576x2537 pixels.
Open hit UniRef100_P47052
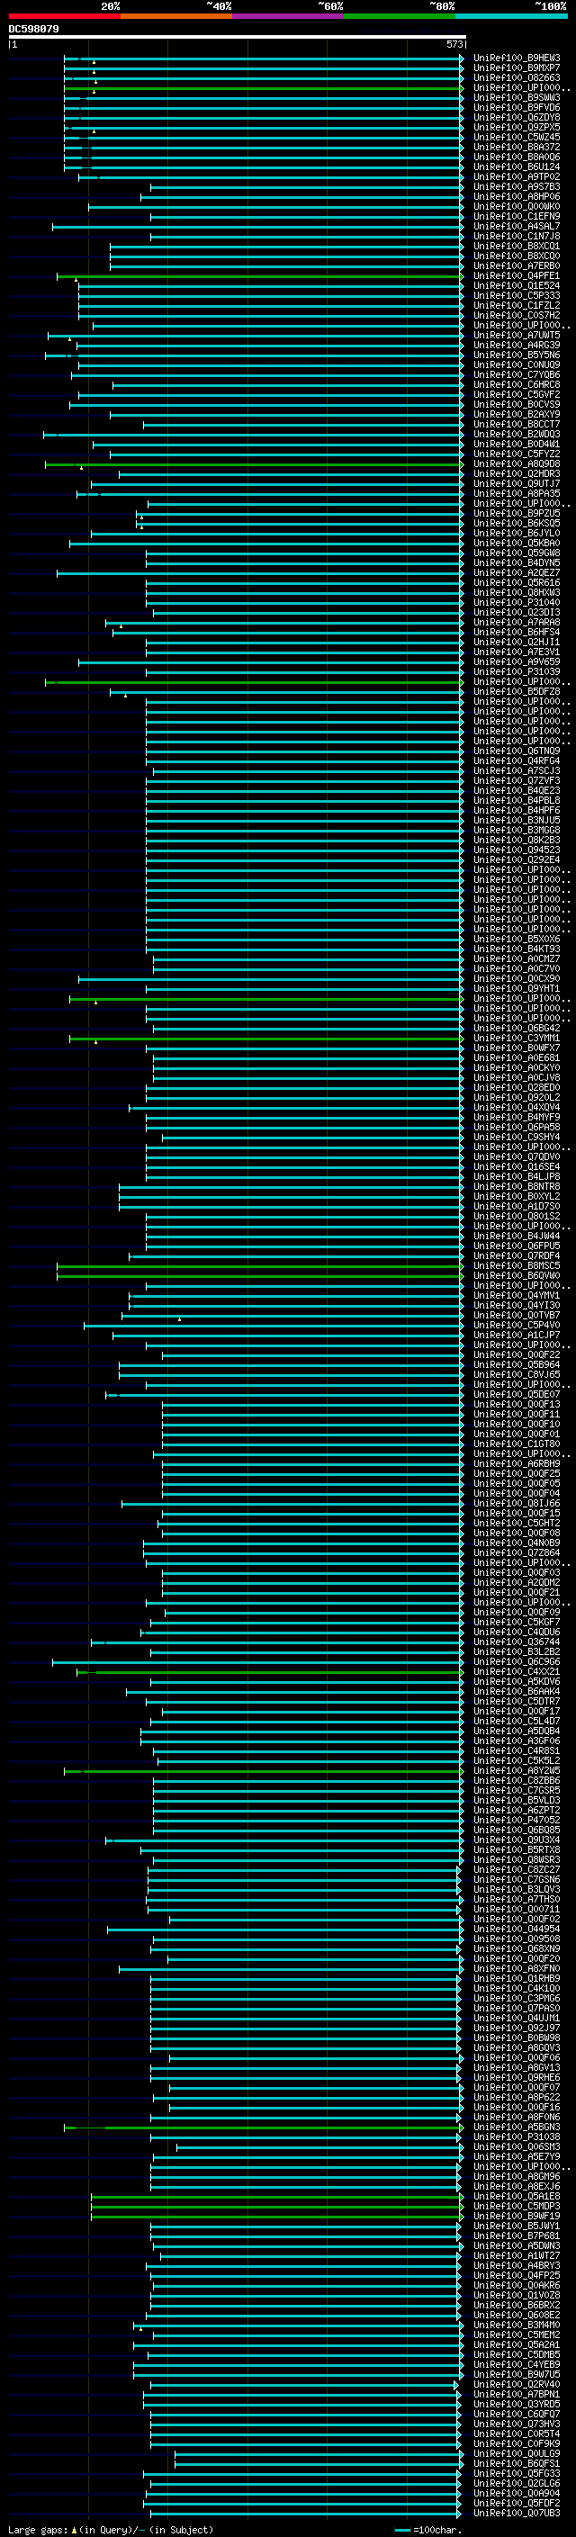pyautogui.click(x=517, y=1820)
